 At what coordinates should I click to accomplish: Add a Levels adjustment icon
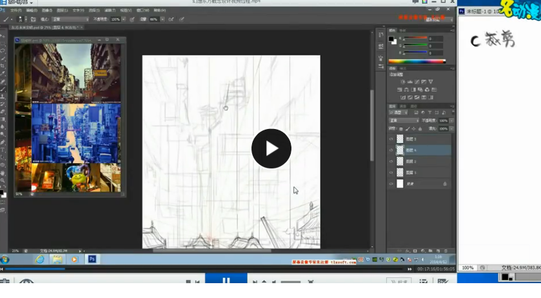[410, 82]
